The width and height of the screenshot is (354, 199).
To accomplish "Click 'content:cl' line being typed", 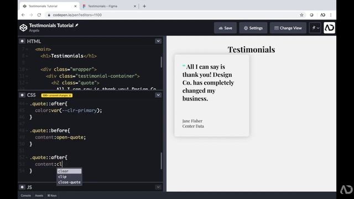I will [x=48, y=164].
